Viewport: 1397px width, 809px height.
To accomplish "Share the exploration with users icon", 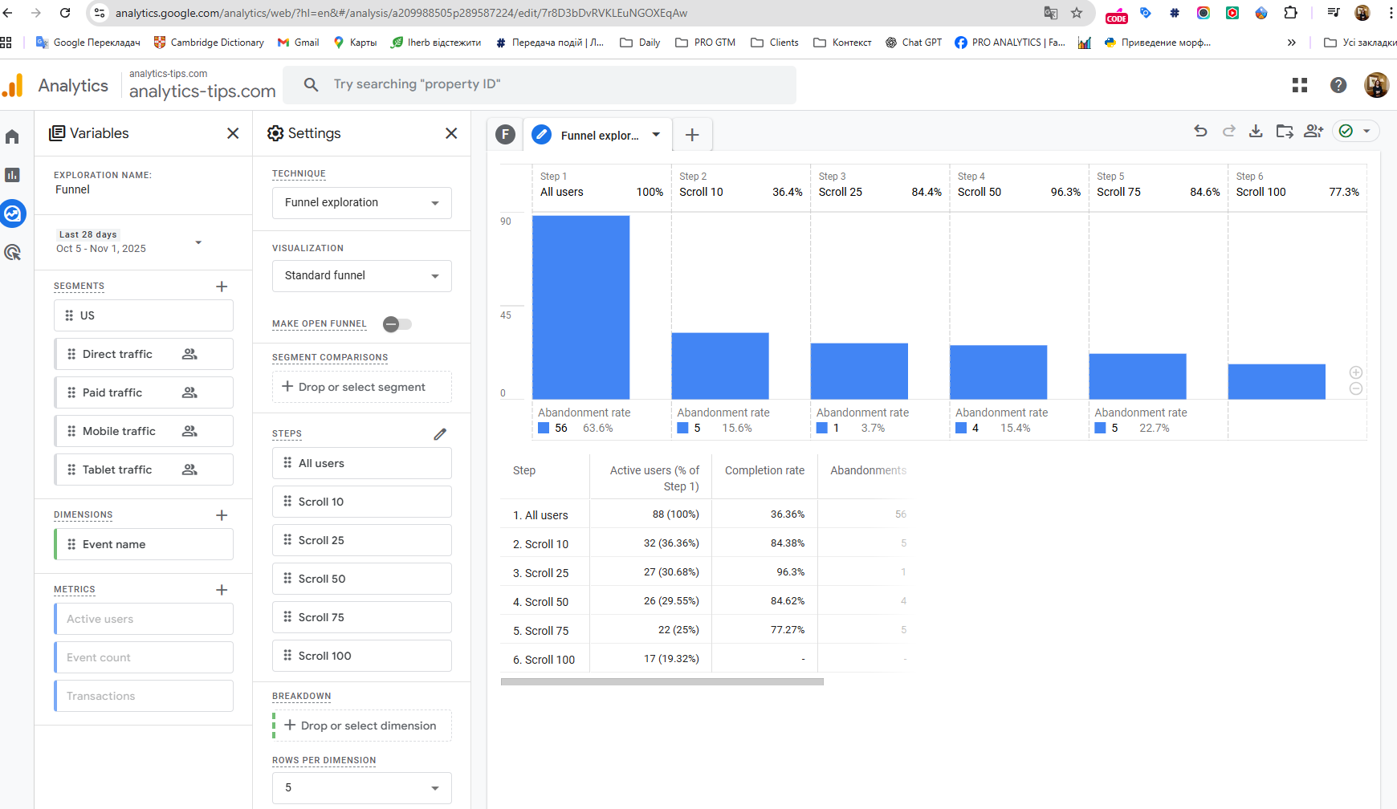I will (1314, 131).
